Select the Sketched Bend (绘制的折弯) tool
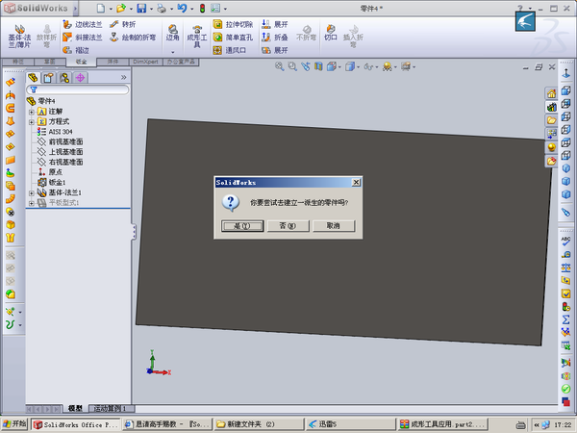 pos(133,38)
